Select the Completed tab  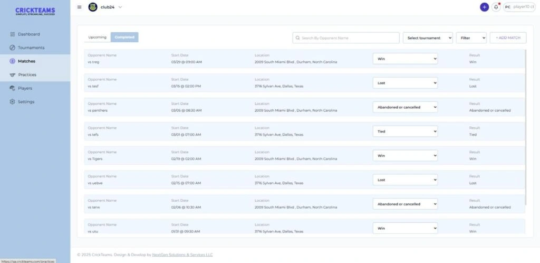coord(124,37)
